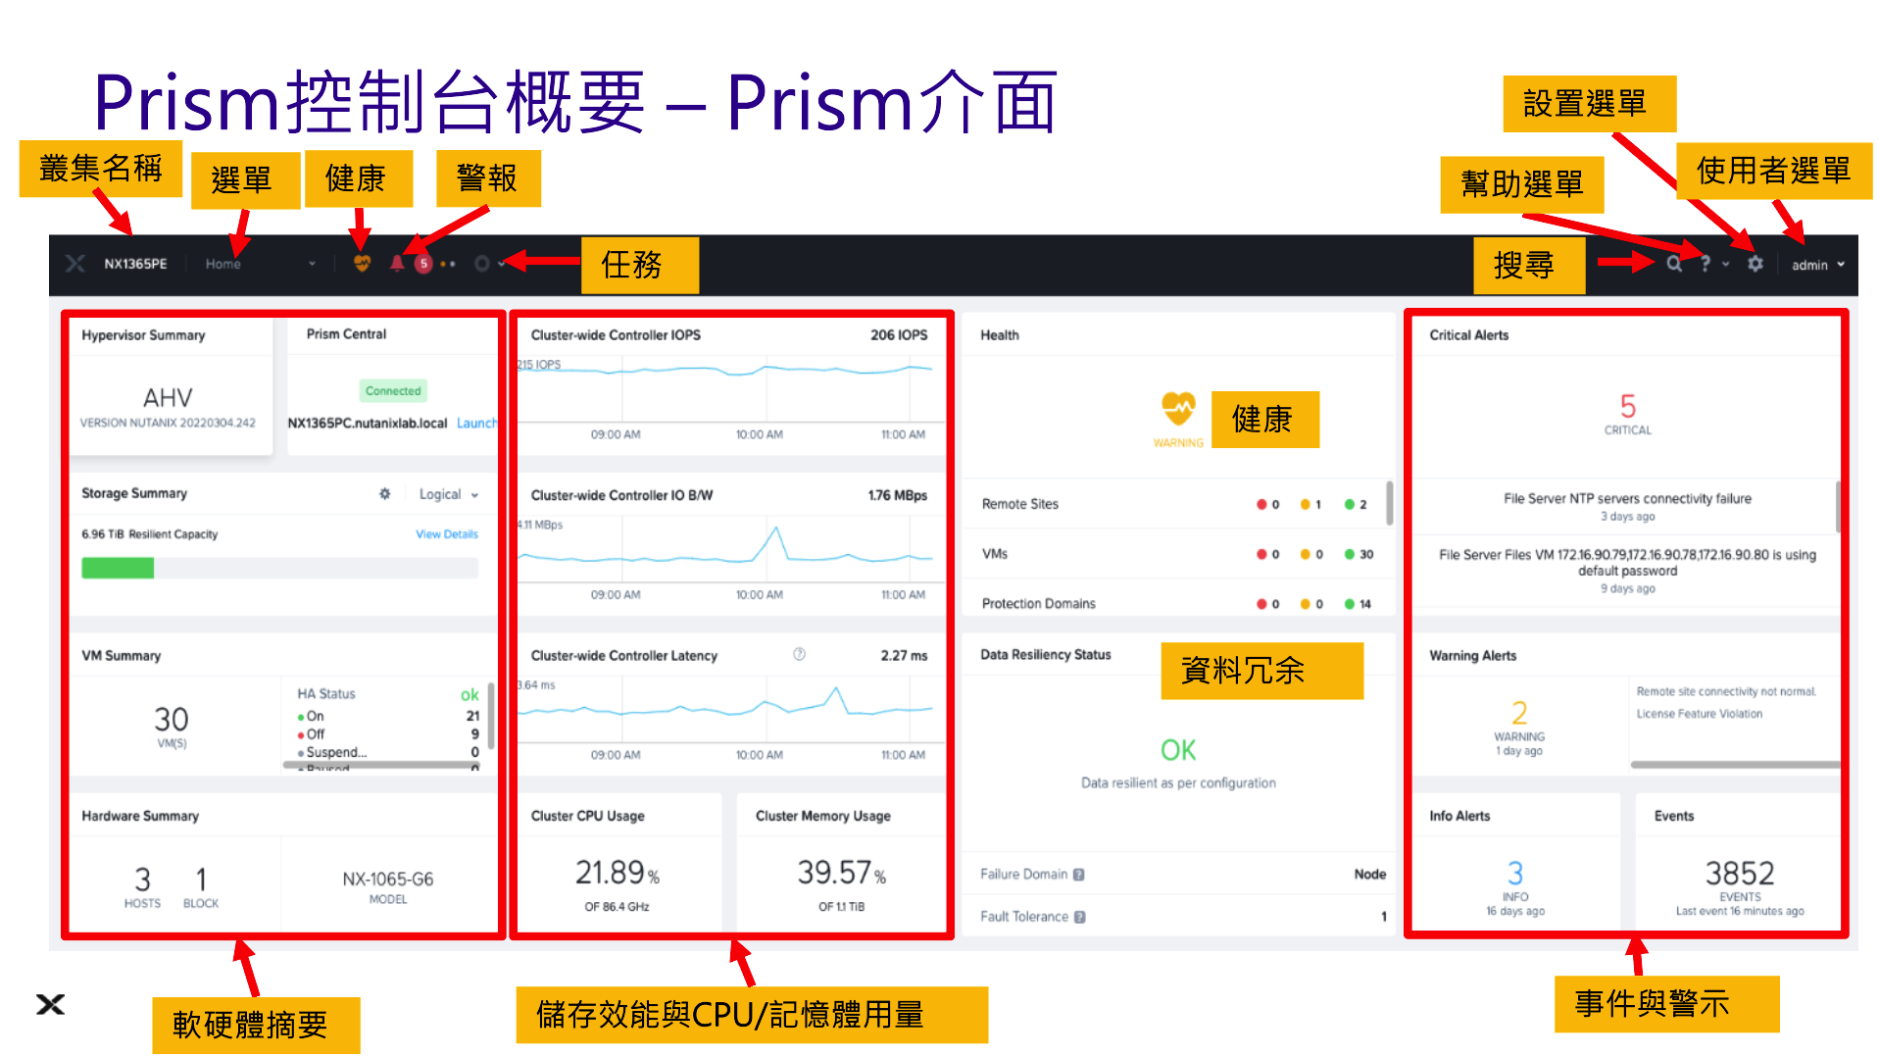Open the VMs health row
Screen dimensions: 1879x1057
tap(1176, 554)
